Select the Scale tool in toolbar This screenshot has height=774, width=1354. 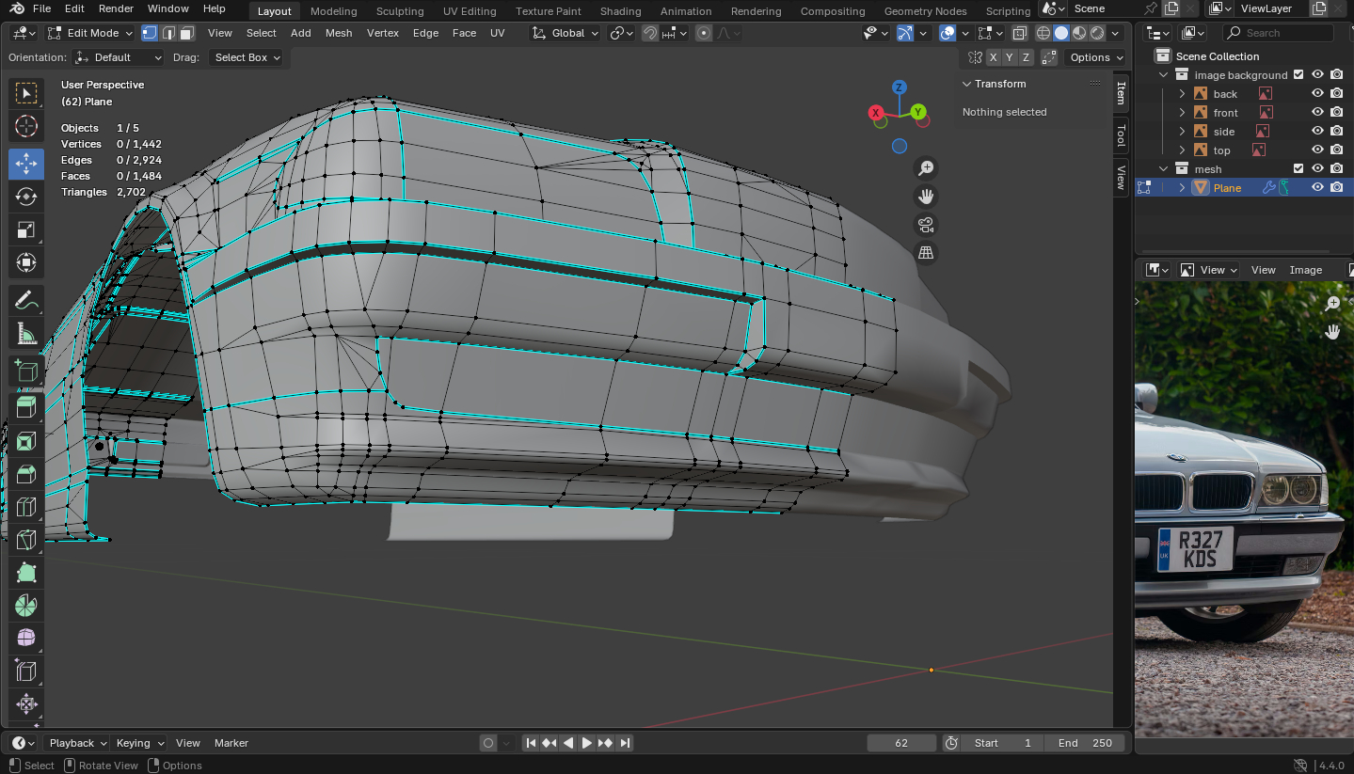tap(26, 229)
